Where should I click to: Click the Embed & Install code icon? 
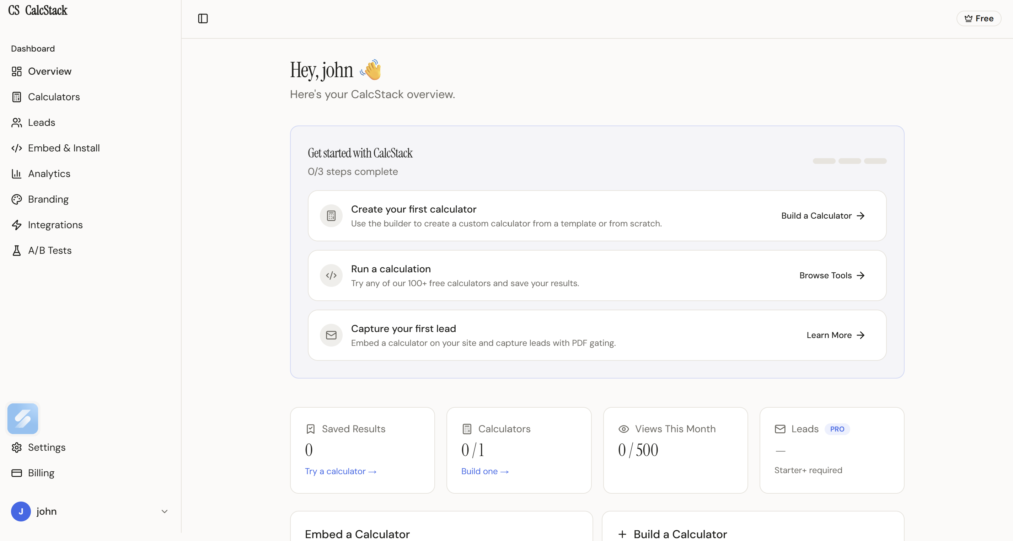[x=16, y=148]
